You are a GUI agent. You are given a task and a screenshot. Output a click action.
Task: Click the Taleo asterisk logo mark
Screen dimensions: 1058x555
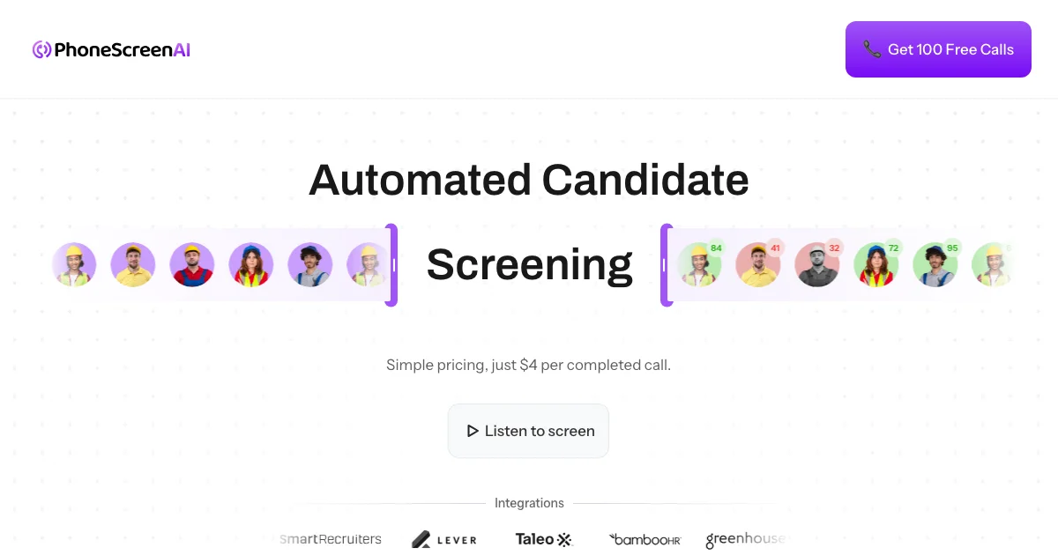[567, 538]
